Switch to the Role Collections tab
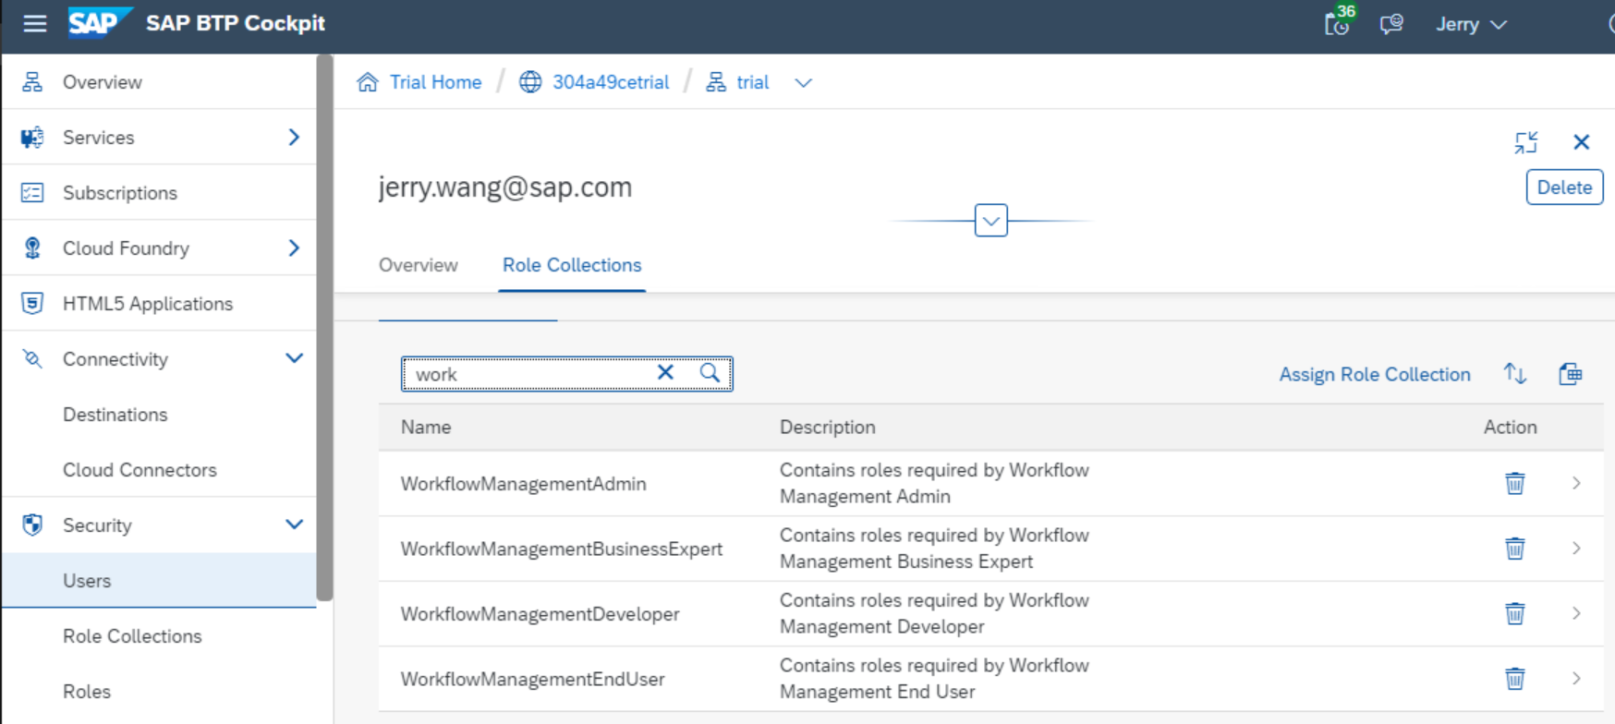This screenshot has height=724, width=1615. coord(572,265)
